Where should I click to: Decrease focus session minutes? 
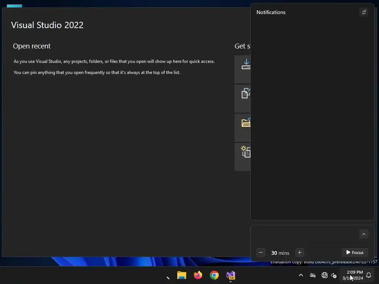pyautogui.click(x=261, y=253)
